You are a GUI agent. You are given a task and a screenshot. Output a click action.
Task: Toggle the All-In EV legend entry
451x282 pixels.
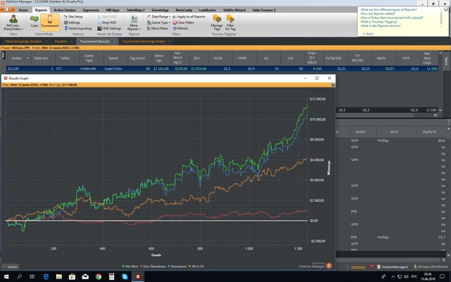pyautogui.click(x=197, y=267)
